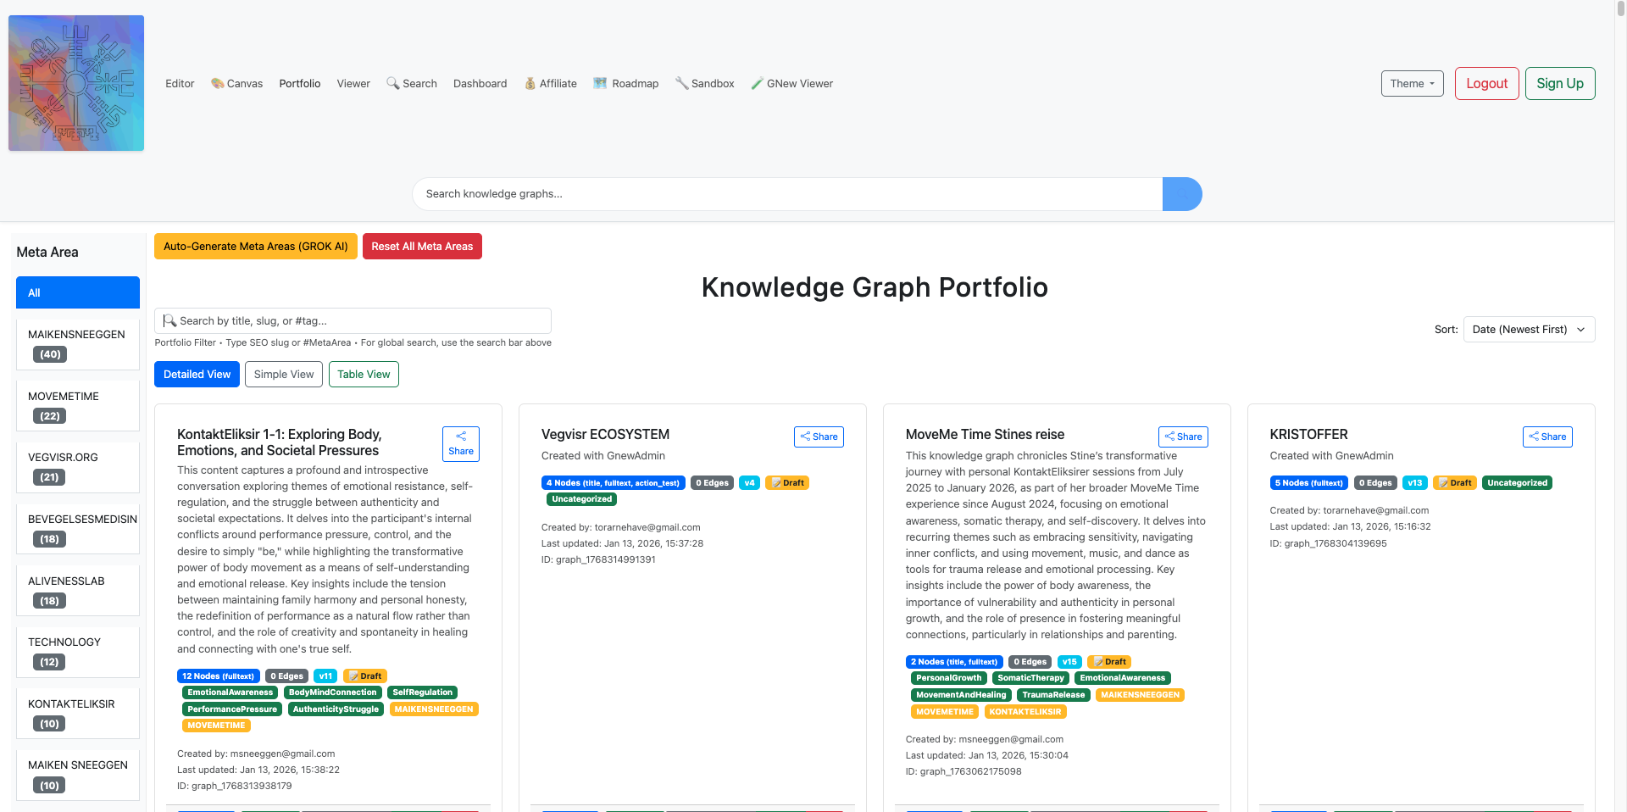1627x812 pixels.
Task: Open the Theme dropdown
Action: point(1412,83)
